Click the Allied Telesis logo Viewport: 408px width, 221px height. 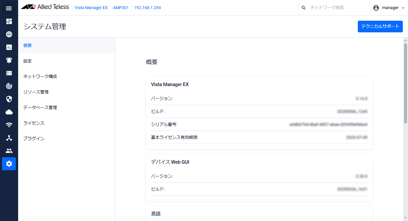pos(45,7)
